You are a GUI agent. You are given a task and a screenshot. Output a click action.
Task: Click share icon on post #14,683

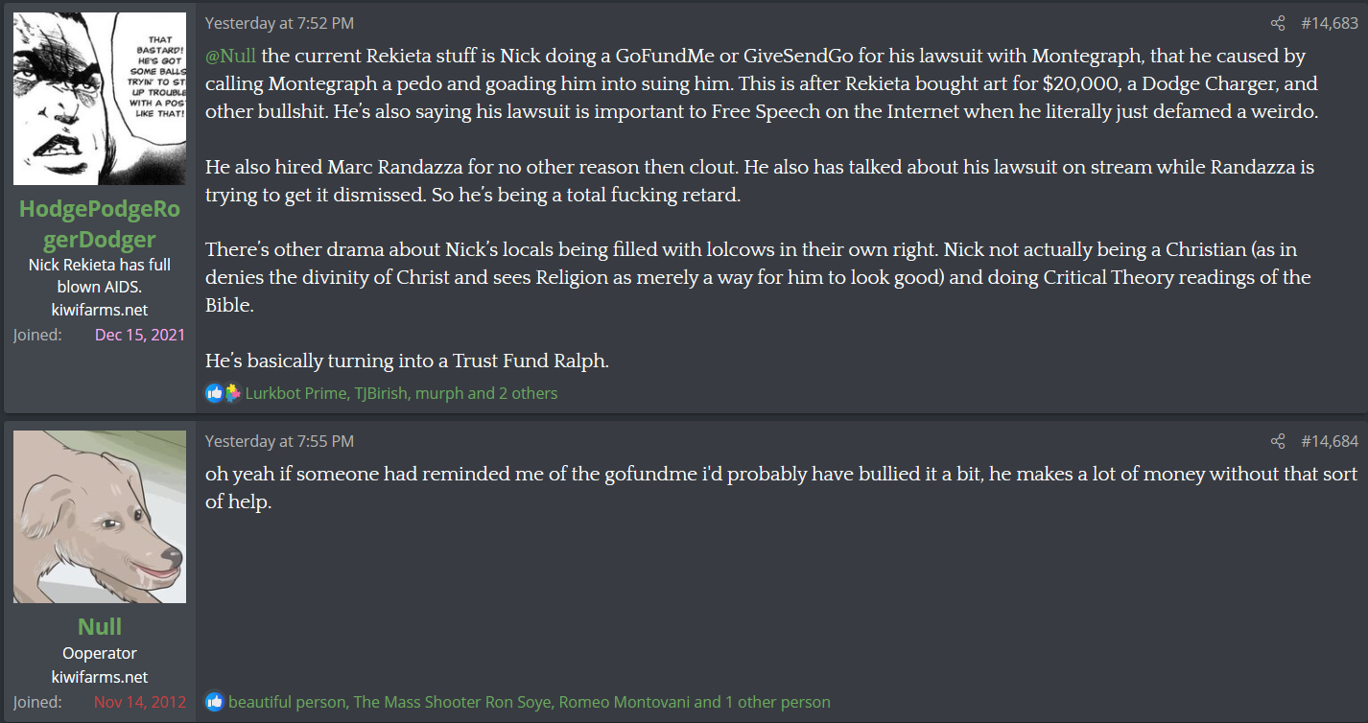click(1277, 23)
